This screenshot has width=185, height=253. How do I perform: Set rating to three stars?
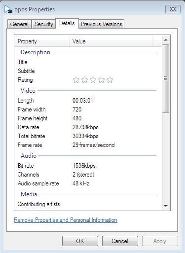pyautogui.click(x=93, y=80)
